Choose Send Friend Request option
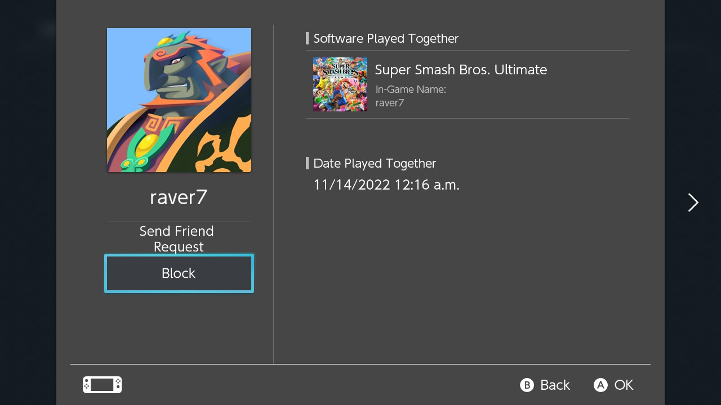 (x=177, y=239)
